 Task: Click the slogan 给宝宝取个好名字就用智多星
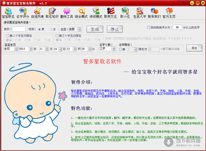coord(164,72)
